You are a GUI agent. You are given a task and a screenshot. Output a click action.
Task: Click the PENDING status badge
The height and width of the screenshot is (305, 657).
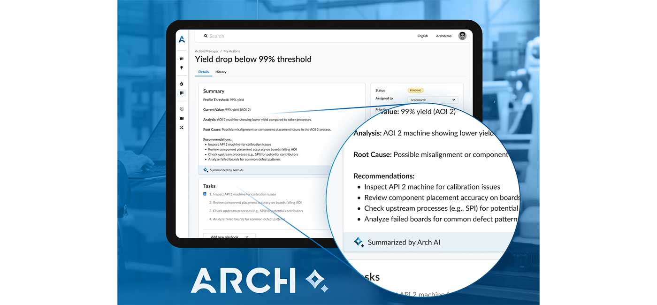click(415, 90)
